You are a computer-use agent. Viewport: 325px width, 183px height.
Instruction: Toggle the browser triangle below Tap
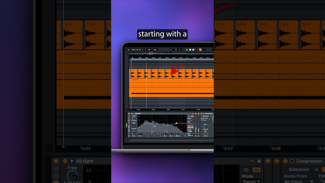[127, 53]
